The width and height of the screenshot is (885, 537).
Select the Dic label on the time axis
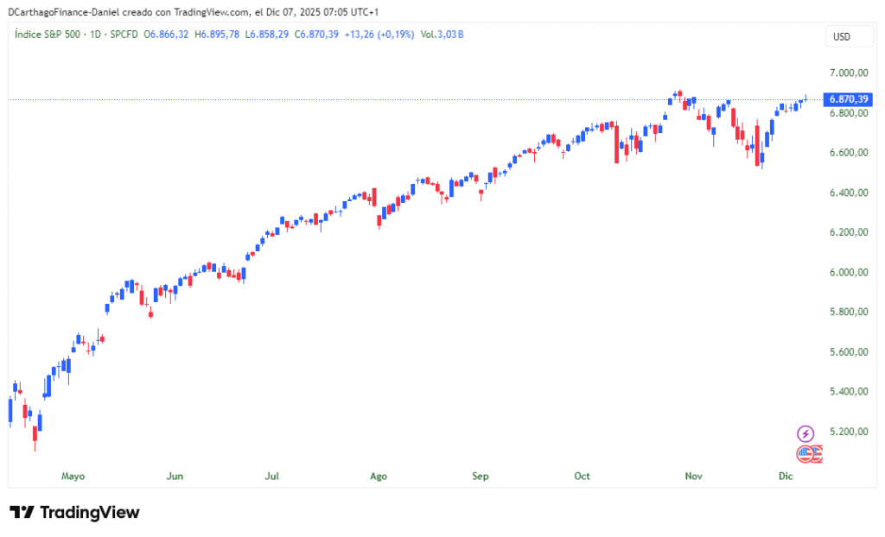click(785, 476)
